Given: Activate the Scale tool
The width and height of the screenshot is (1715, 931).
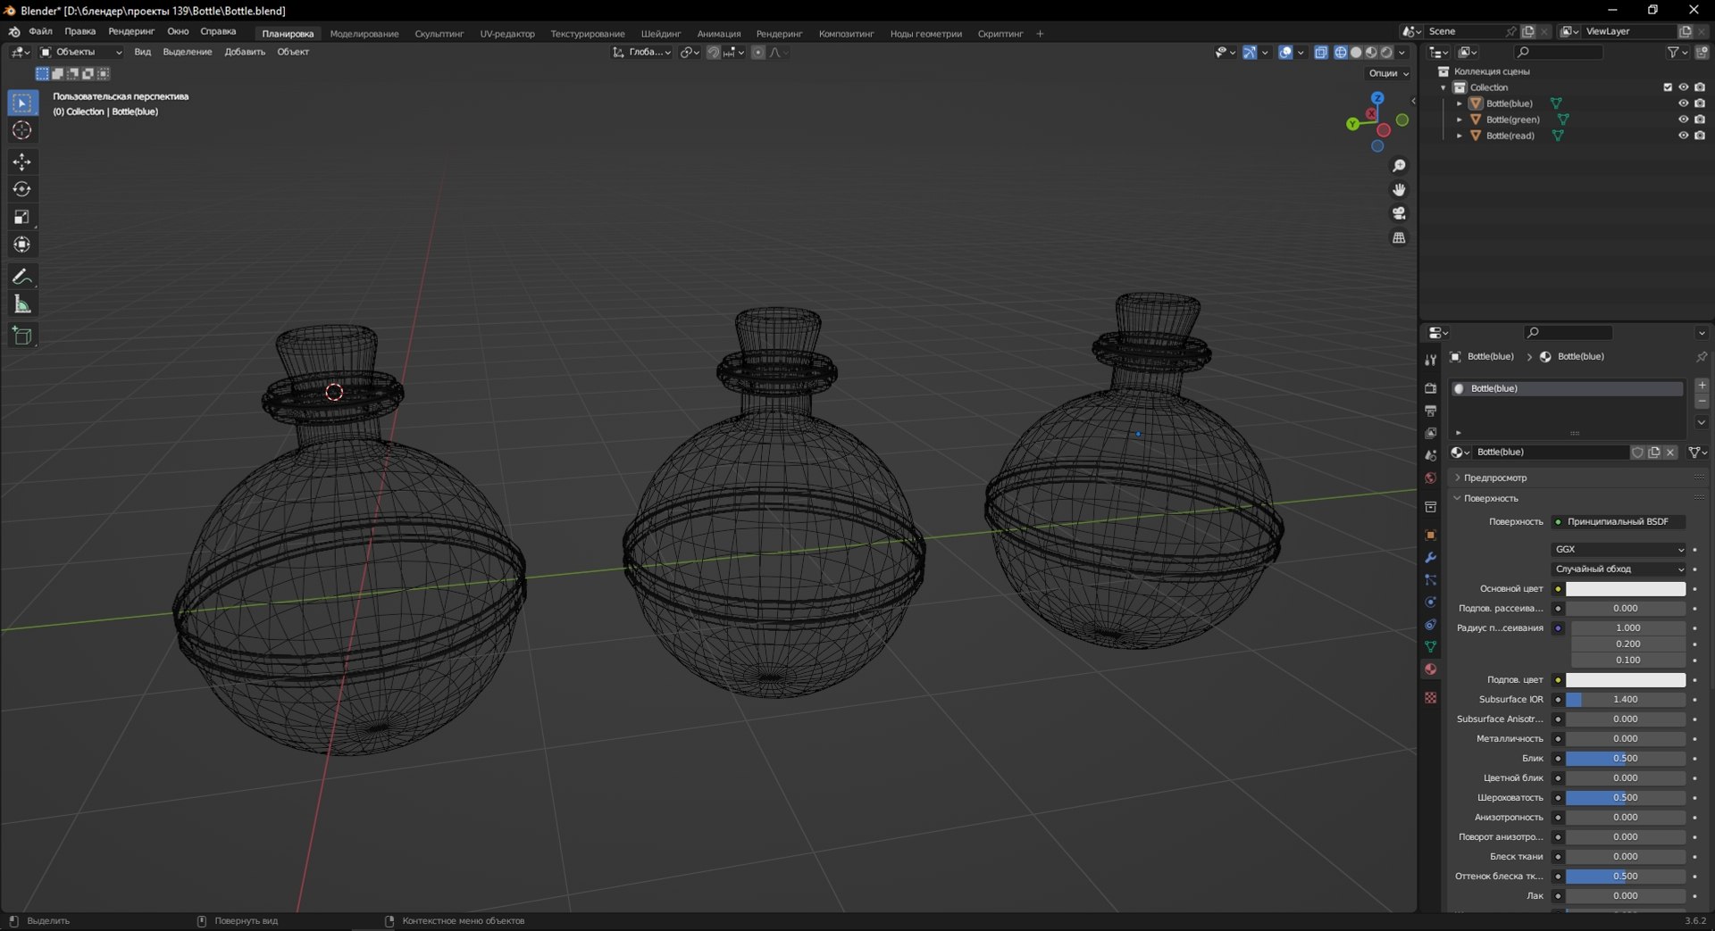Looking at the screenshot, I should pyautogui.click(x=22, y=217).
